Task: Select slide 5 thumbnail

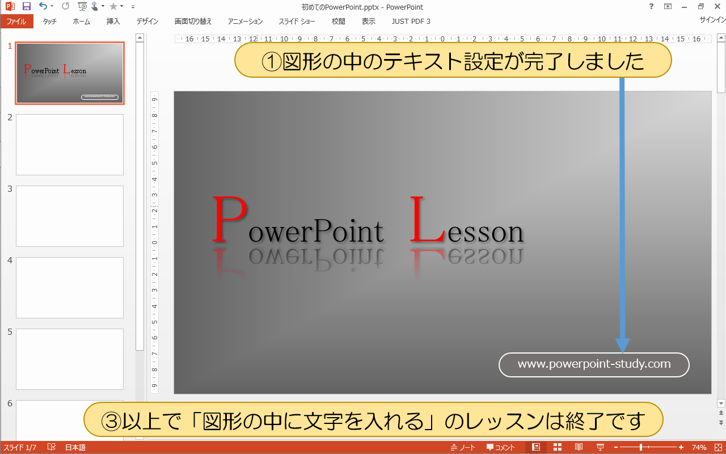Action: 70,359
